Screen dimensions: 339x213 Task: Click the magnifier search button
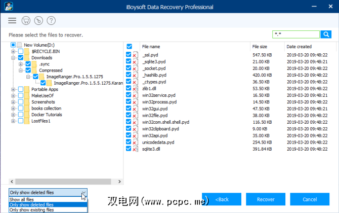[326, 34]
